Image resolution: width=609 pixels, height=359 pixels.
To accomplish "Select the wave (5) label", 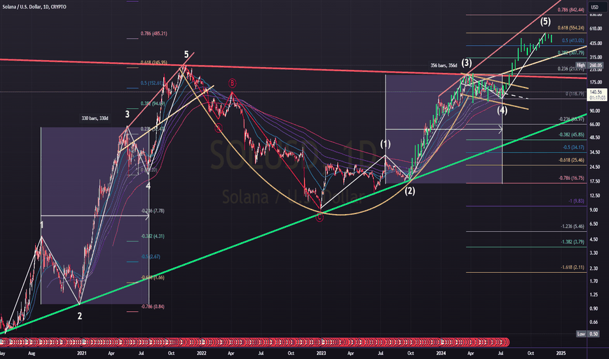I will (546, 22).
